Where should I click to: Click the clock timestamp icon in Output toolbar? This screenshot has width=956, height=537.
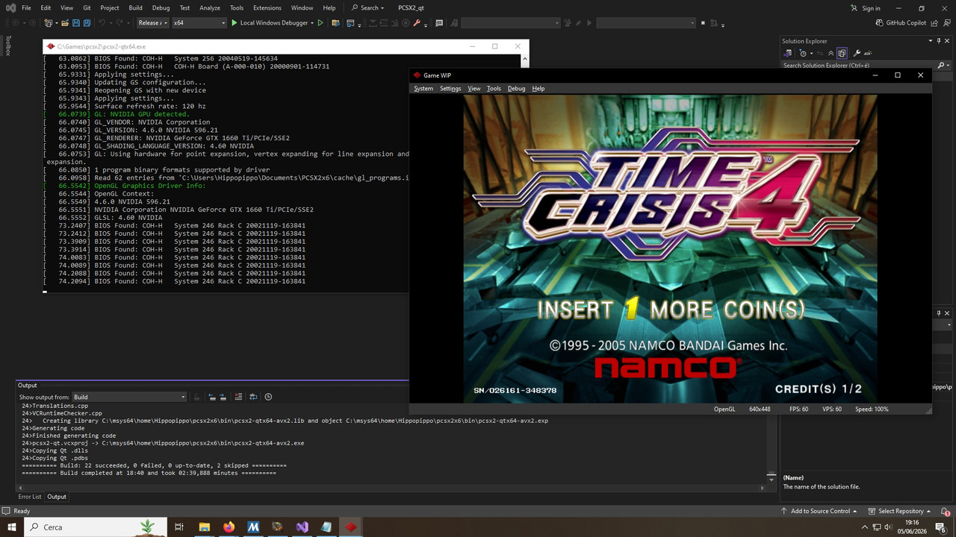268,397
